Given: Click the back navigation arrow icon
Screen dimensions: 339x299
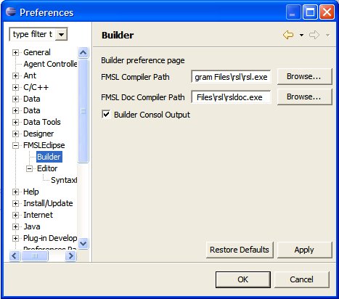Looking at the screenshot, I should 288,35.
